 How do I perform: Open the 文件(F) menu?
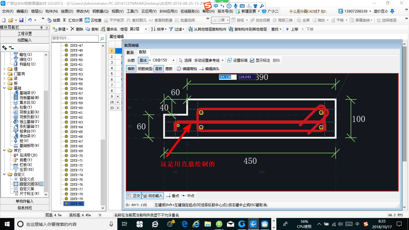tap(7, 11)
